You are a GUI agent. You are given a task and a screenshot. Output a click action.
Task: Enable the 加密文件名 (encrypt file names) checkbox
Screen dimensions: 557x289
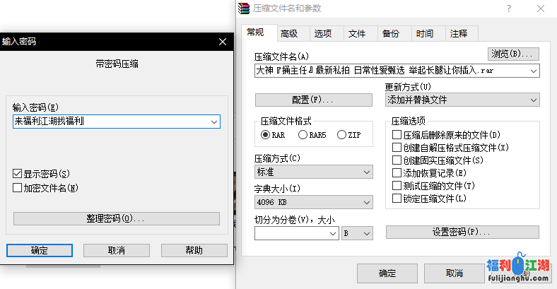18,188
